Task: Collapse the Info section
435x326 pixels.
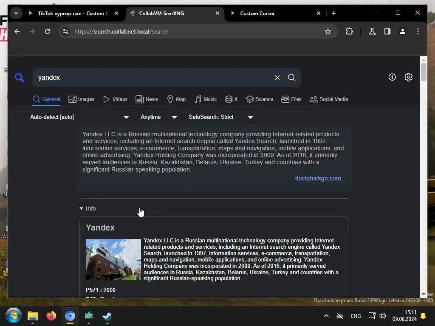Action: coord(88,208)
